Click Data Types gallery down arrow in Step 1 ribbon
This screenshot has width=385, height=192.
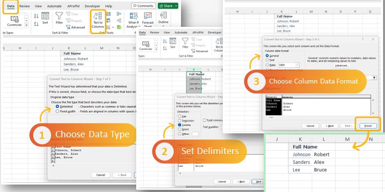click(26, 20)
